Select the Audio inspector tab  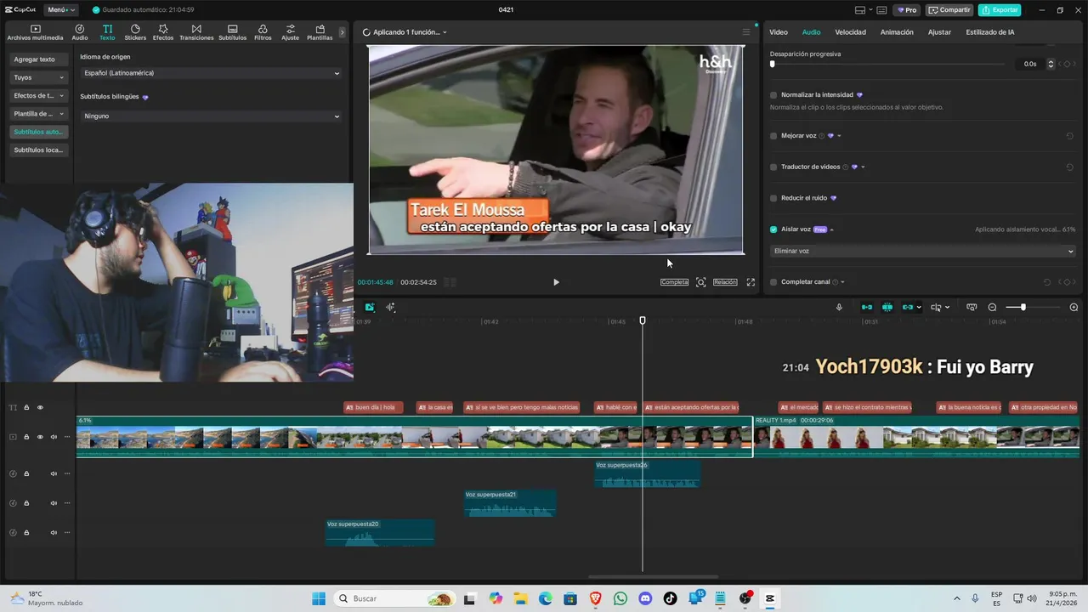(811, 32)
